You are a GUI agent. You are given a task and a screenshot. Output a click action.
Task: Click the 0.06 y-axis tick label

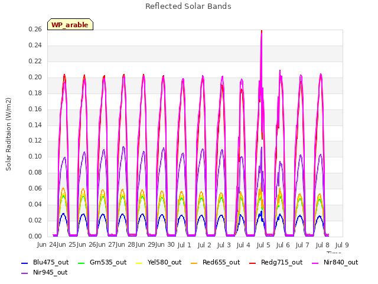[35, 188]
